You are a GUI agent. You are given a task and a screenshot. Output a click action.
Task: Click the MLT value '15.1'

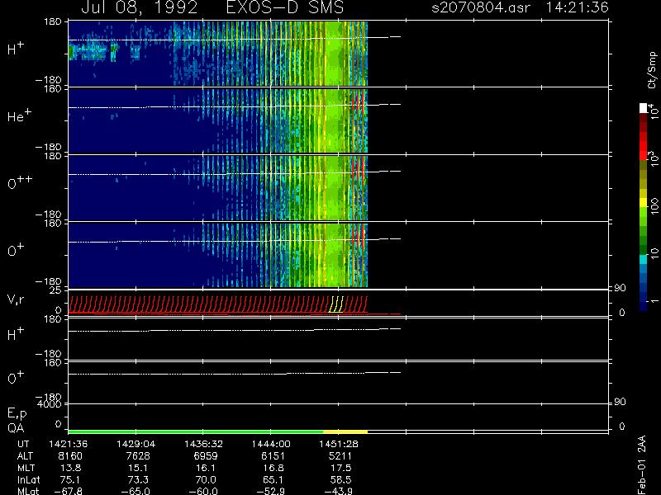click(x=138, y=468)
